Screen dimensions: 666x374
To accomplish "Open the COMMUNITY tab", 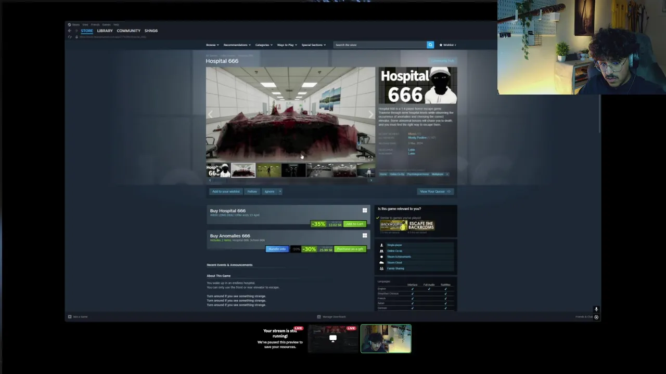I will tap(129, 31).
